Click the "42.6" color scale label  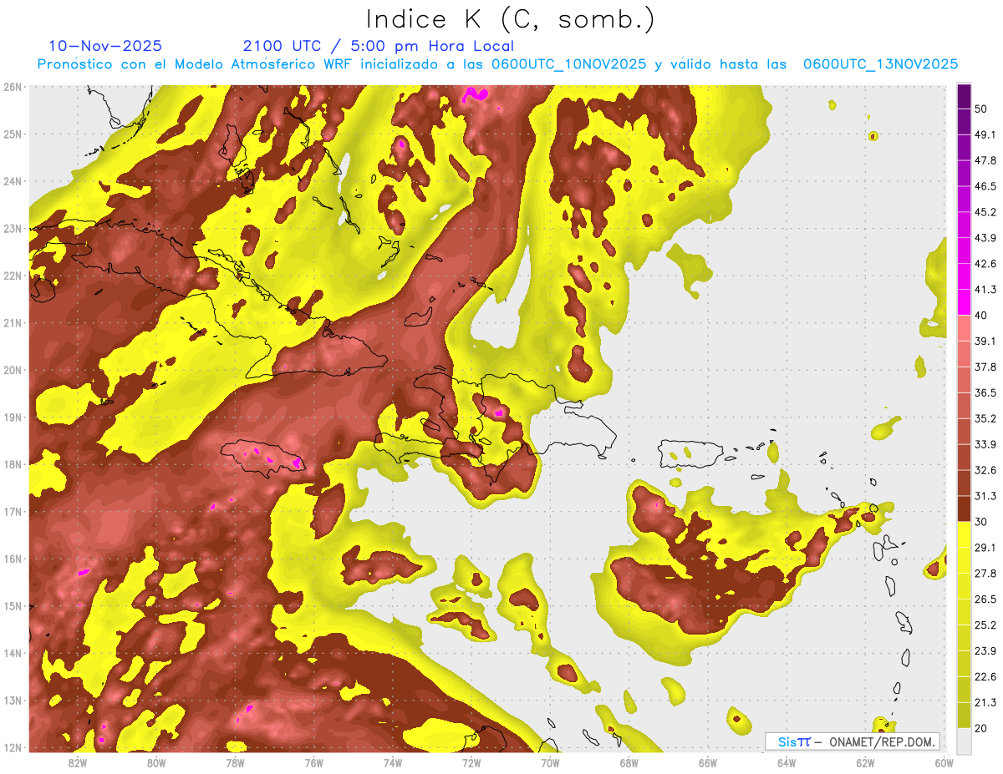985,264
